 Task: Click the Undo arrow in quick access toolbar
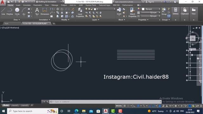tap(26, 2)
